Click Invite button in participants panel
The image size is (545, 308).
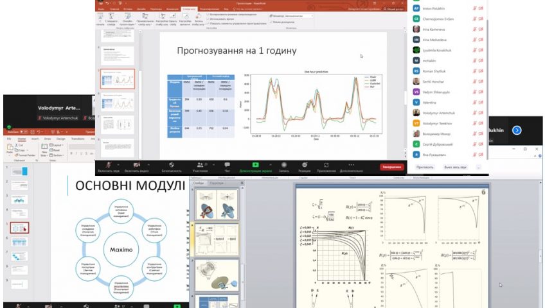coord(425,167)
